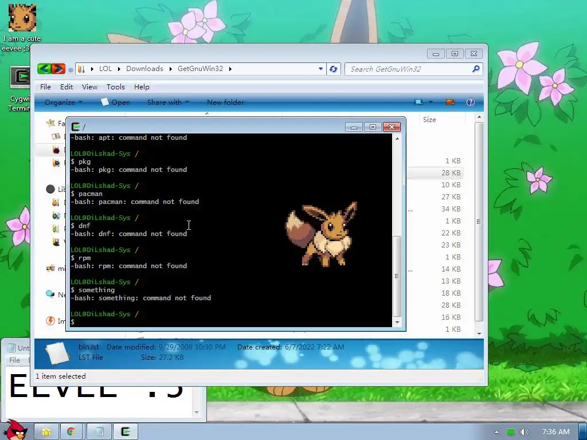The height and width of the screenshot is (440, 587).
Task: Click the terminal scrollbar down arrow
Action: point(397,322)
